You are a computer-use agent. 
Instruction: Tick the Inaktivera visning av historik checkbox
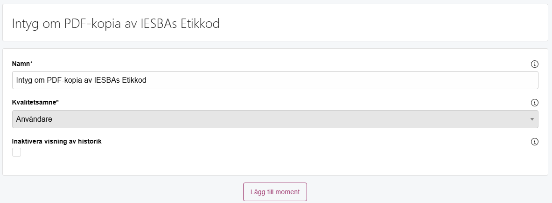[x=16, y=152]
